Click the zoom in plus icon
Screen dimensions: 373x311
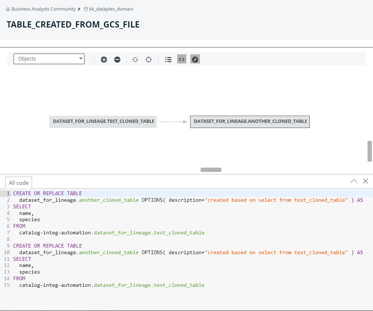pos(104,59)
